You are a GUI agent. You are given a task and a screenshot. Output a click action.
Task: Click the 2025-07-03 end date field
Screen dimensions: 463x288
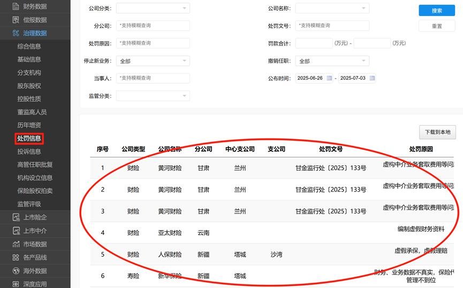[x=356, y=78]
